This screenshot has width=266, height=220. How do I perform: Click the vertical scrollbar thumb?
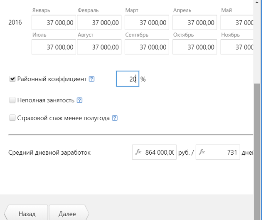(257, 151)
